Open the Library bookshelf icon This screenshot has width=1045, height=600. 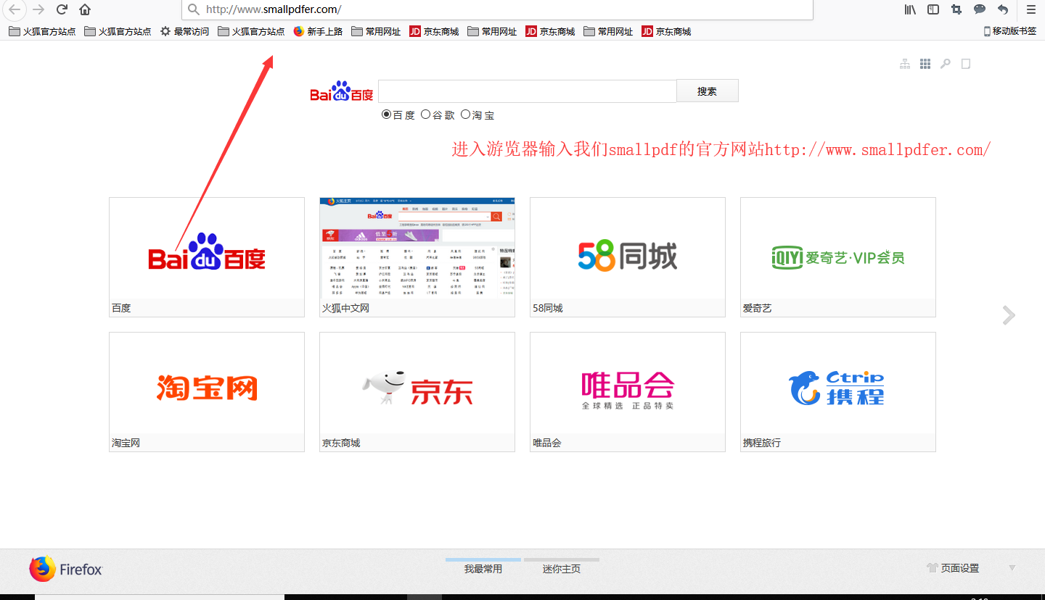point(910,9)
